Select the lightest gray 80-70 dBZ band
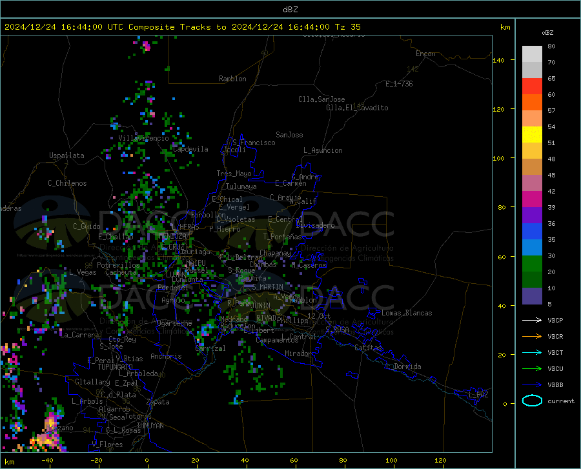Screen dimensions: 581x469 pos(532,54)
